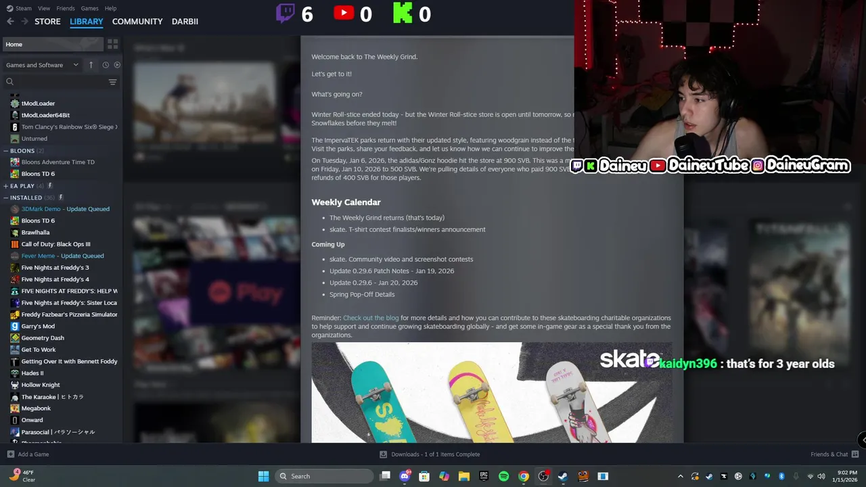This screenshot has height=487, width=866.
Task: Click the Home button in the library sidebar
Action: point(53,44)
